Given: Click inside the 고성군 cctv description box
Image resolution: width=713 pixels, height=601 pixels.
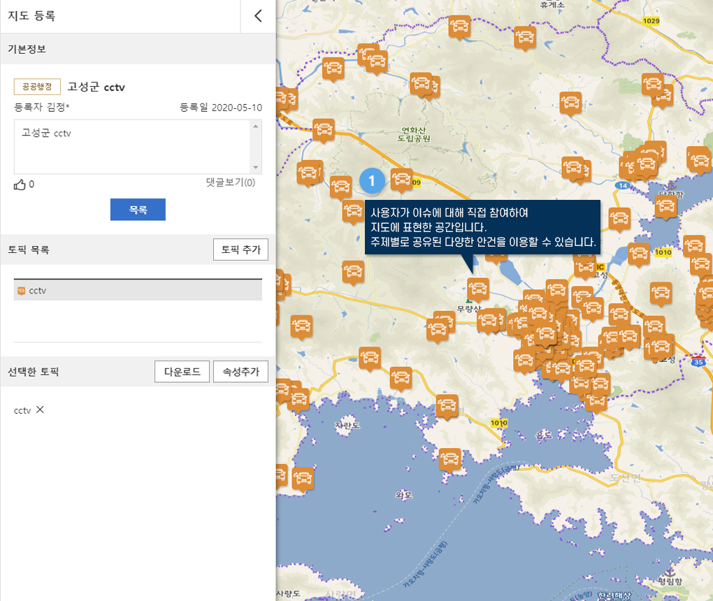Looking at the screenshot, I should 133,146.
